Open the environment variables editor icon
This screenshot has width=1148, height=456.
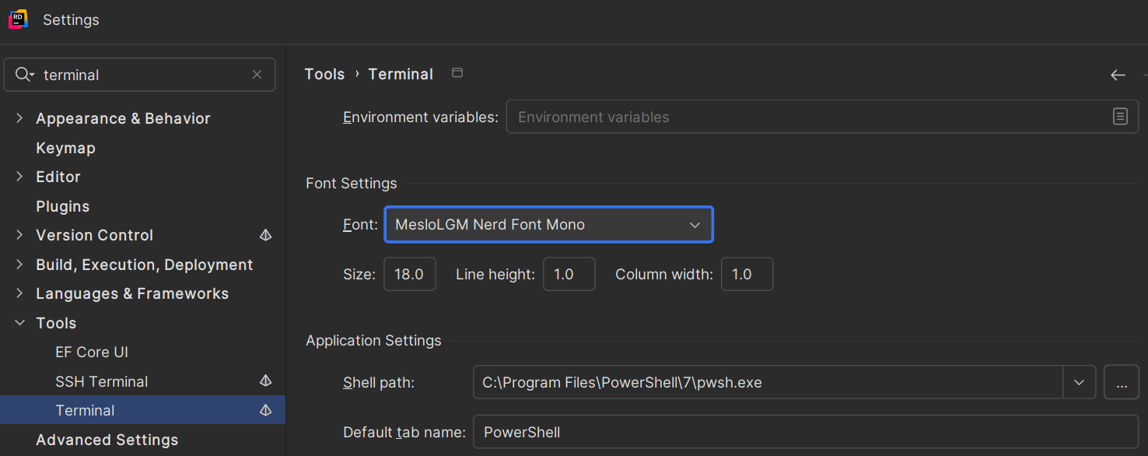1119,117
